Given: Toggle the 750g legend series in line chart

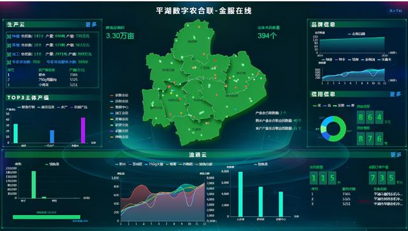Looking at the screenshot, I should point(154,164).
